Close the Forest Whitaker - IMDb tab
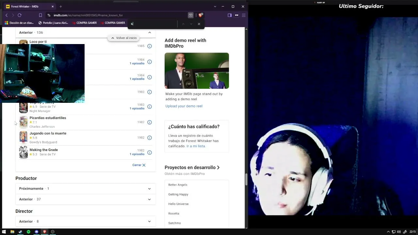The image size is (418, 235). point(53,7)
